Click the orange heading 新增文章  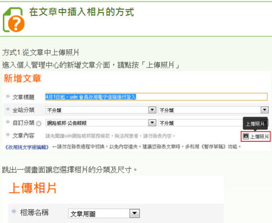tap(22, 78)
